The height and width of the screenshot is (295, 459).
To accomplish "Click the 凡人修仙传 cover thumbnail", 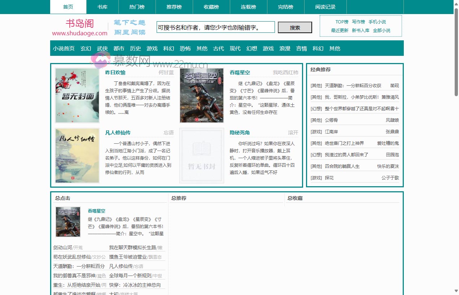I will 77,156.
